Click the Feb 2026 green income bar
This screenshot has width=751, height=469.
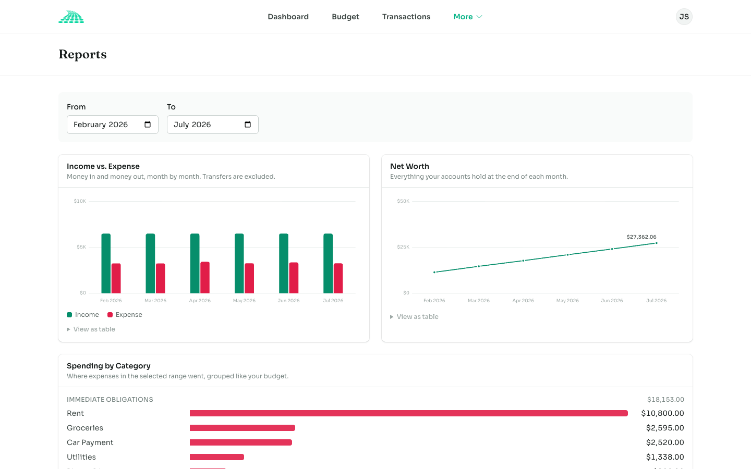click(106, 263)
